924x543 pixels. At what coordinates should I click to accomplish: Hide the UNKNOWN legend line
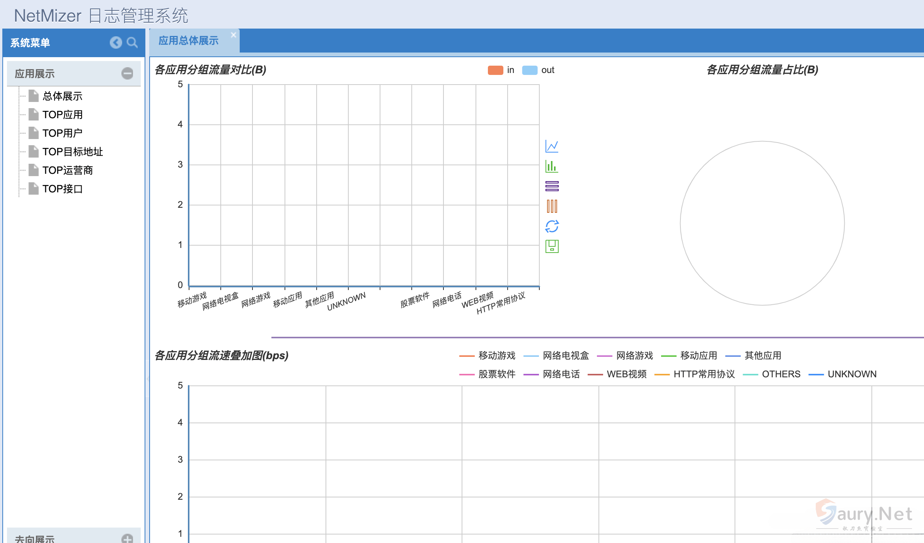point(816,374)
